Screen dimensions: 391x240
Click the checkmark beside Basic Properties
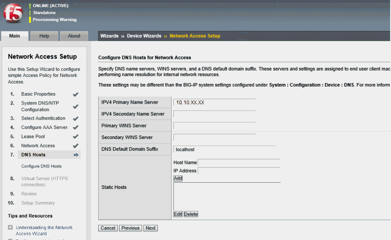pyautogui.click(x=75, y=94)
